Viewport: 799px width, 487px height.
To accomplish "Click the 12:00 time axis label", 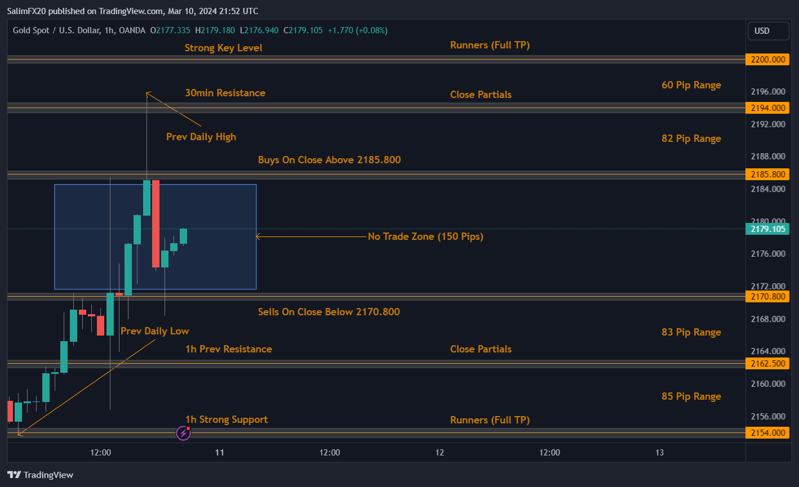I will [x=100, y=452].
